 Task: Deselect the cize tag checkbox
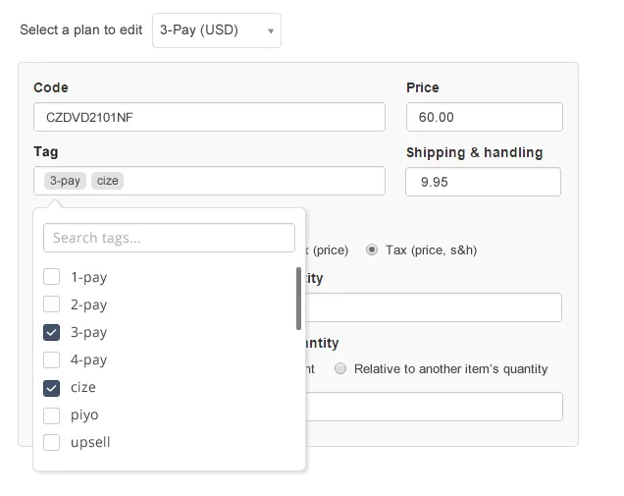point(52,387)
